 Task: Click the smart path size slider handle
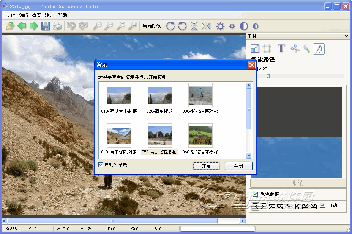click(268, 76)
